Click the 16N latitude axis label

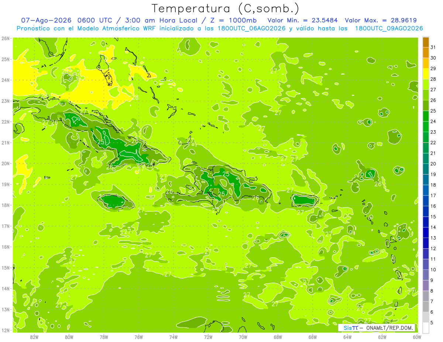[x=6, y=247]
